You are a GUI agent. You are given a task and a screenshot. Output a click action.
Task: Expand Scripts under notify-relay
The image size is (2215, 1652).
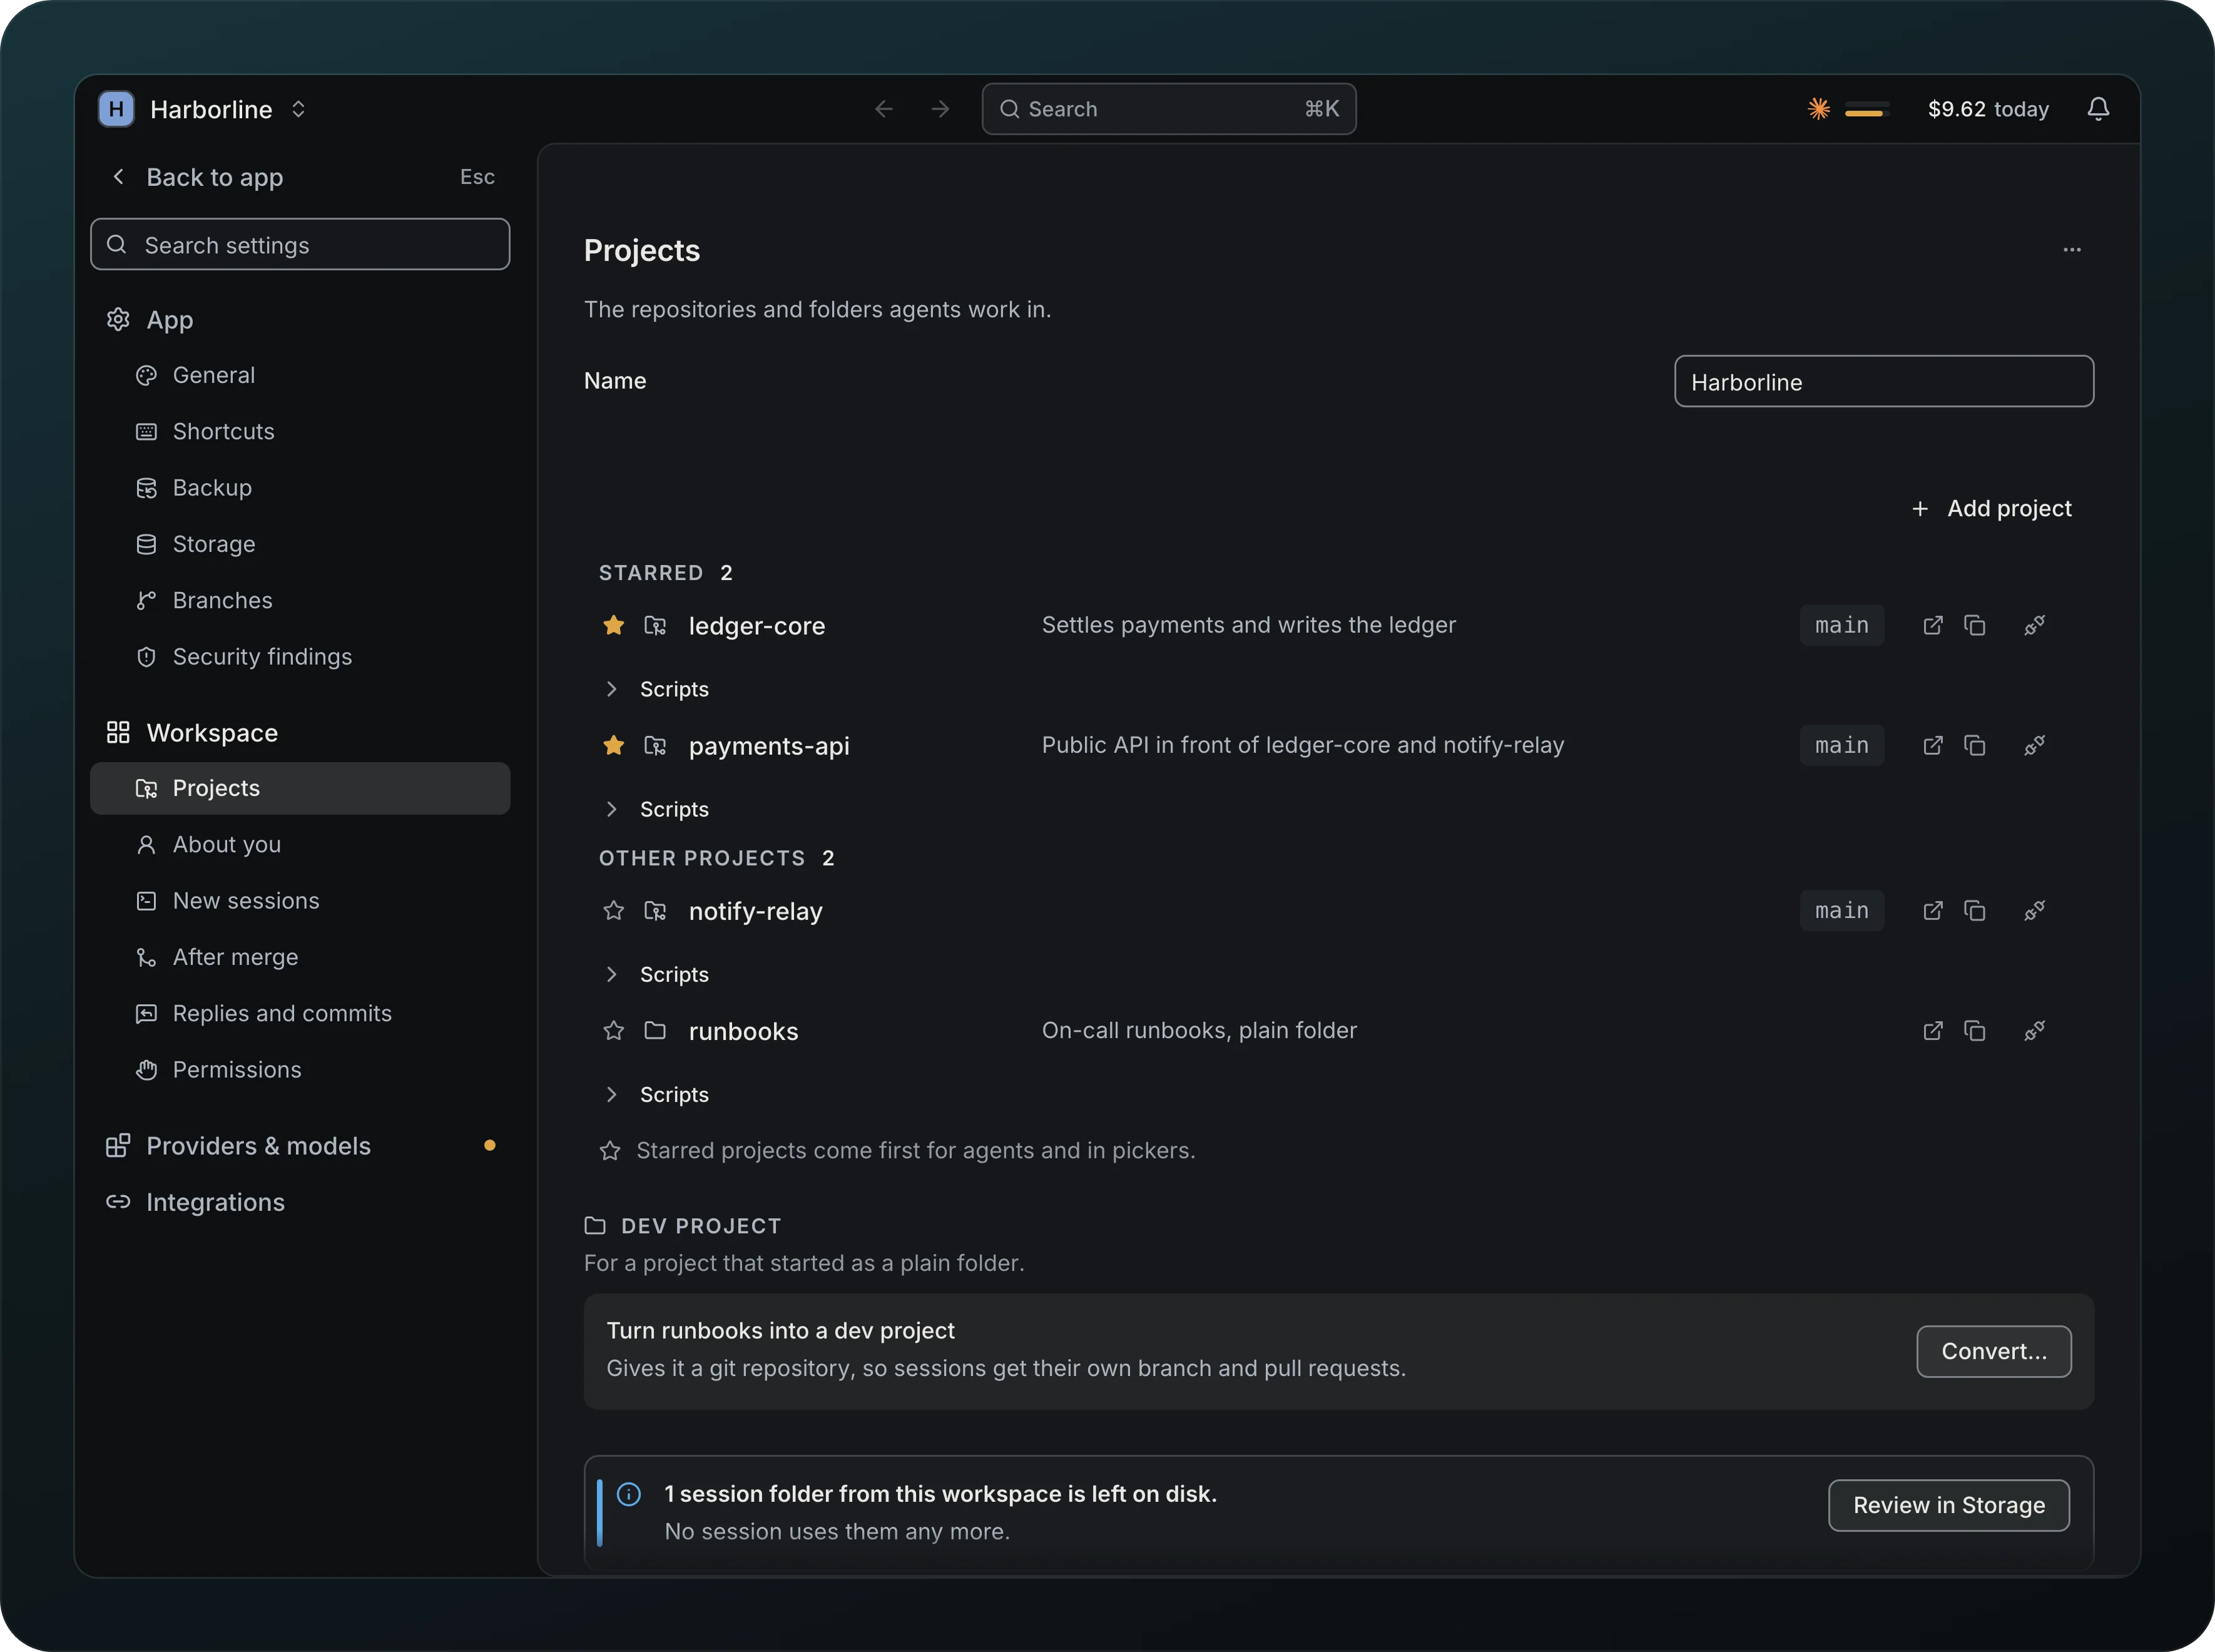tap(656, 974)
